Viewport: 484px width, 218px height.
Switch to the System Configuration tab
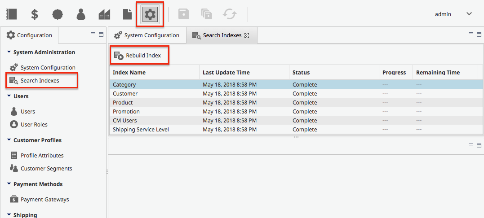[x=147, y=35]
